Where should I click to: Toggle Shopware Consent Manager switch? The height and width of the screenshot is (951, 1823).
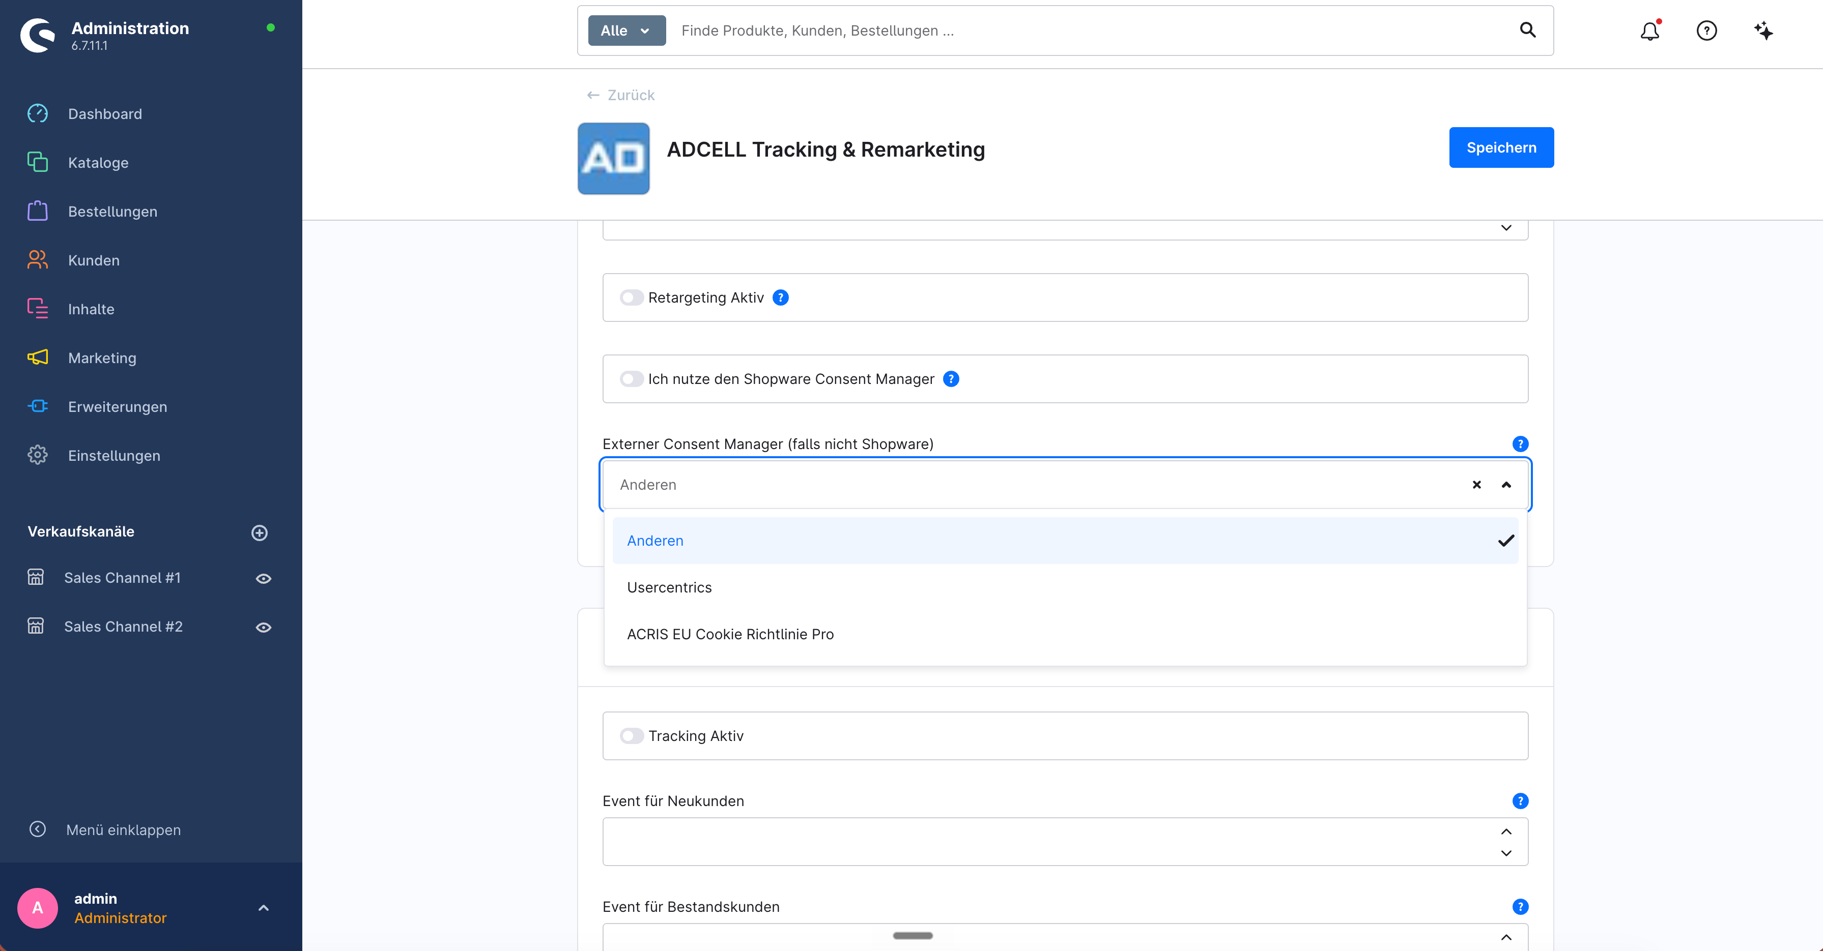(x=631, y=379)
